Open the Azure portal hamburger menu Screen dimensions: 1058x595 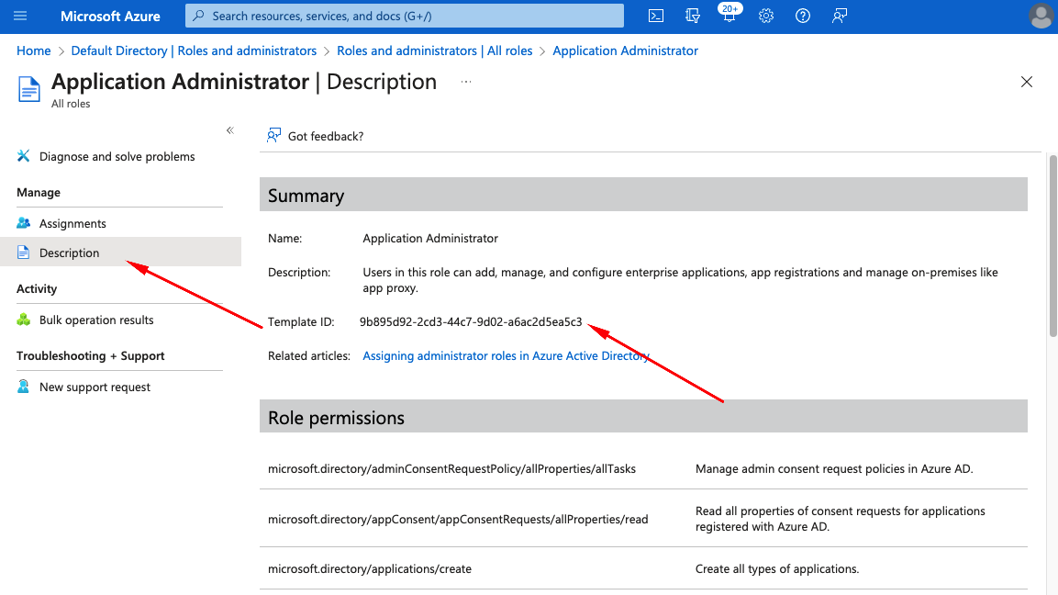(x=20, y=16)
